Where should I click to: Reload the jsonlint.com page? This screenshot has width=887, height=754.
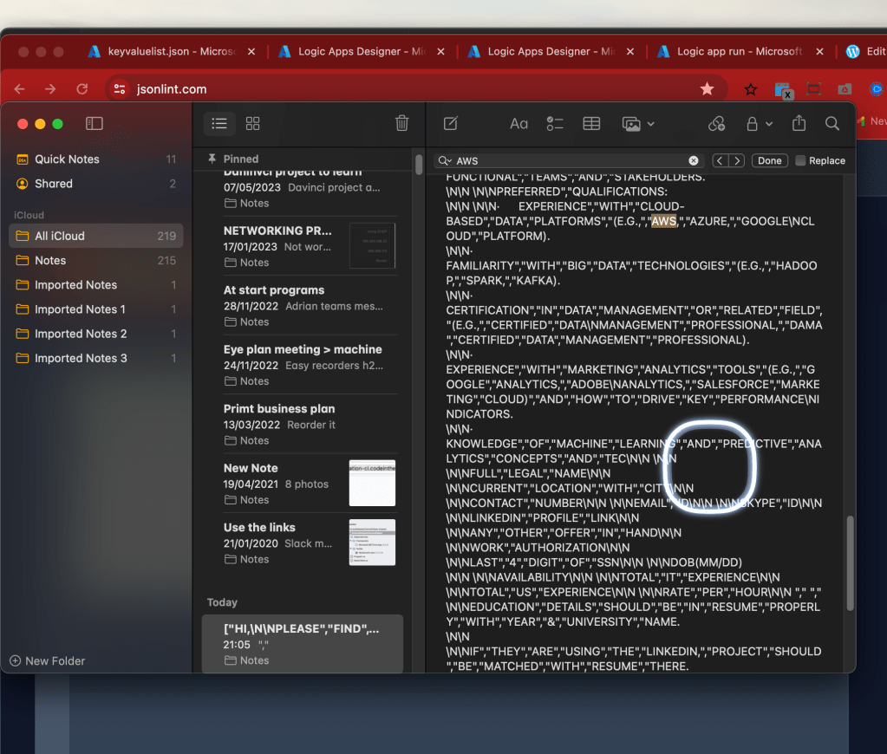(82, 88)
